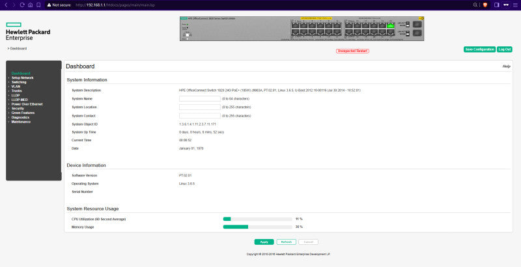
Task: Select the upper SFP port on switch image
Action: pos(417,24)
